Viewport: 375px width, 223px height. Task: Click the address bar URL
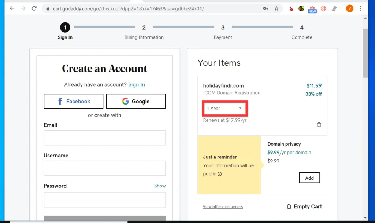pos(129,9)
